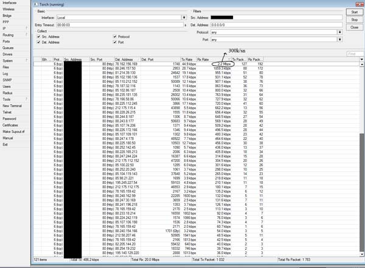The image size is (365, 268).
Task: Open the Port filter dropdown arrow
Action: click(340, 40)
